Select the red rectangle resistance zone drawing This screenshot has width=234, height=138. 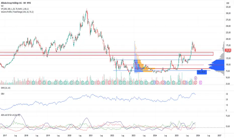tap(106, 54)
